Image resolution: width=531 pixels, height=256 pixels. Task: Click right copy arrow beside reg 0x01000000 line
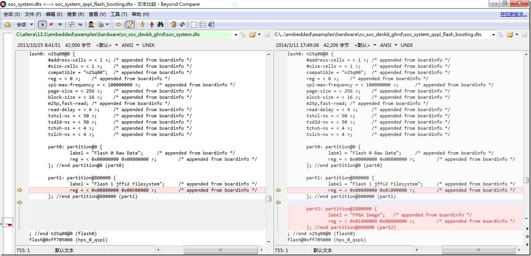278,190
